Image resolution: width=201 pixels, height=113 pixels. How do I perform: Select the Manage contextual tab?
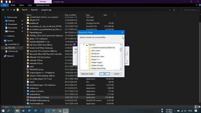(43, 2)
